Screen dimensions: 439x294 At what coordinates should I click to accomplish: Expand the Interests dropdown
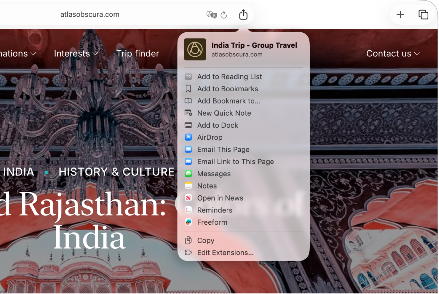pyautogui.click(x=76, y=53)
